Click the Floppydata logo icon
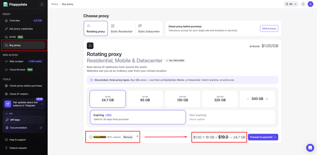 pyautogui.click(x=6, y=4)
